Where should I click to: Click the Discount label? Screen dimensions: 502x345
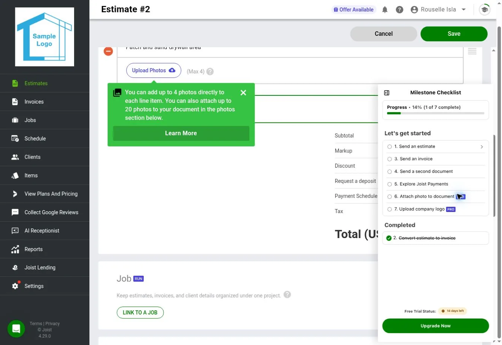coord(345,166)
